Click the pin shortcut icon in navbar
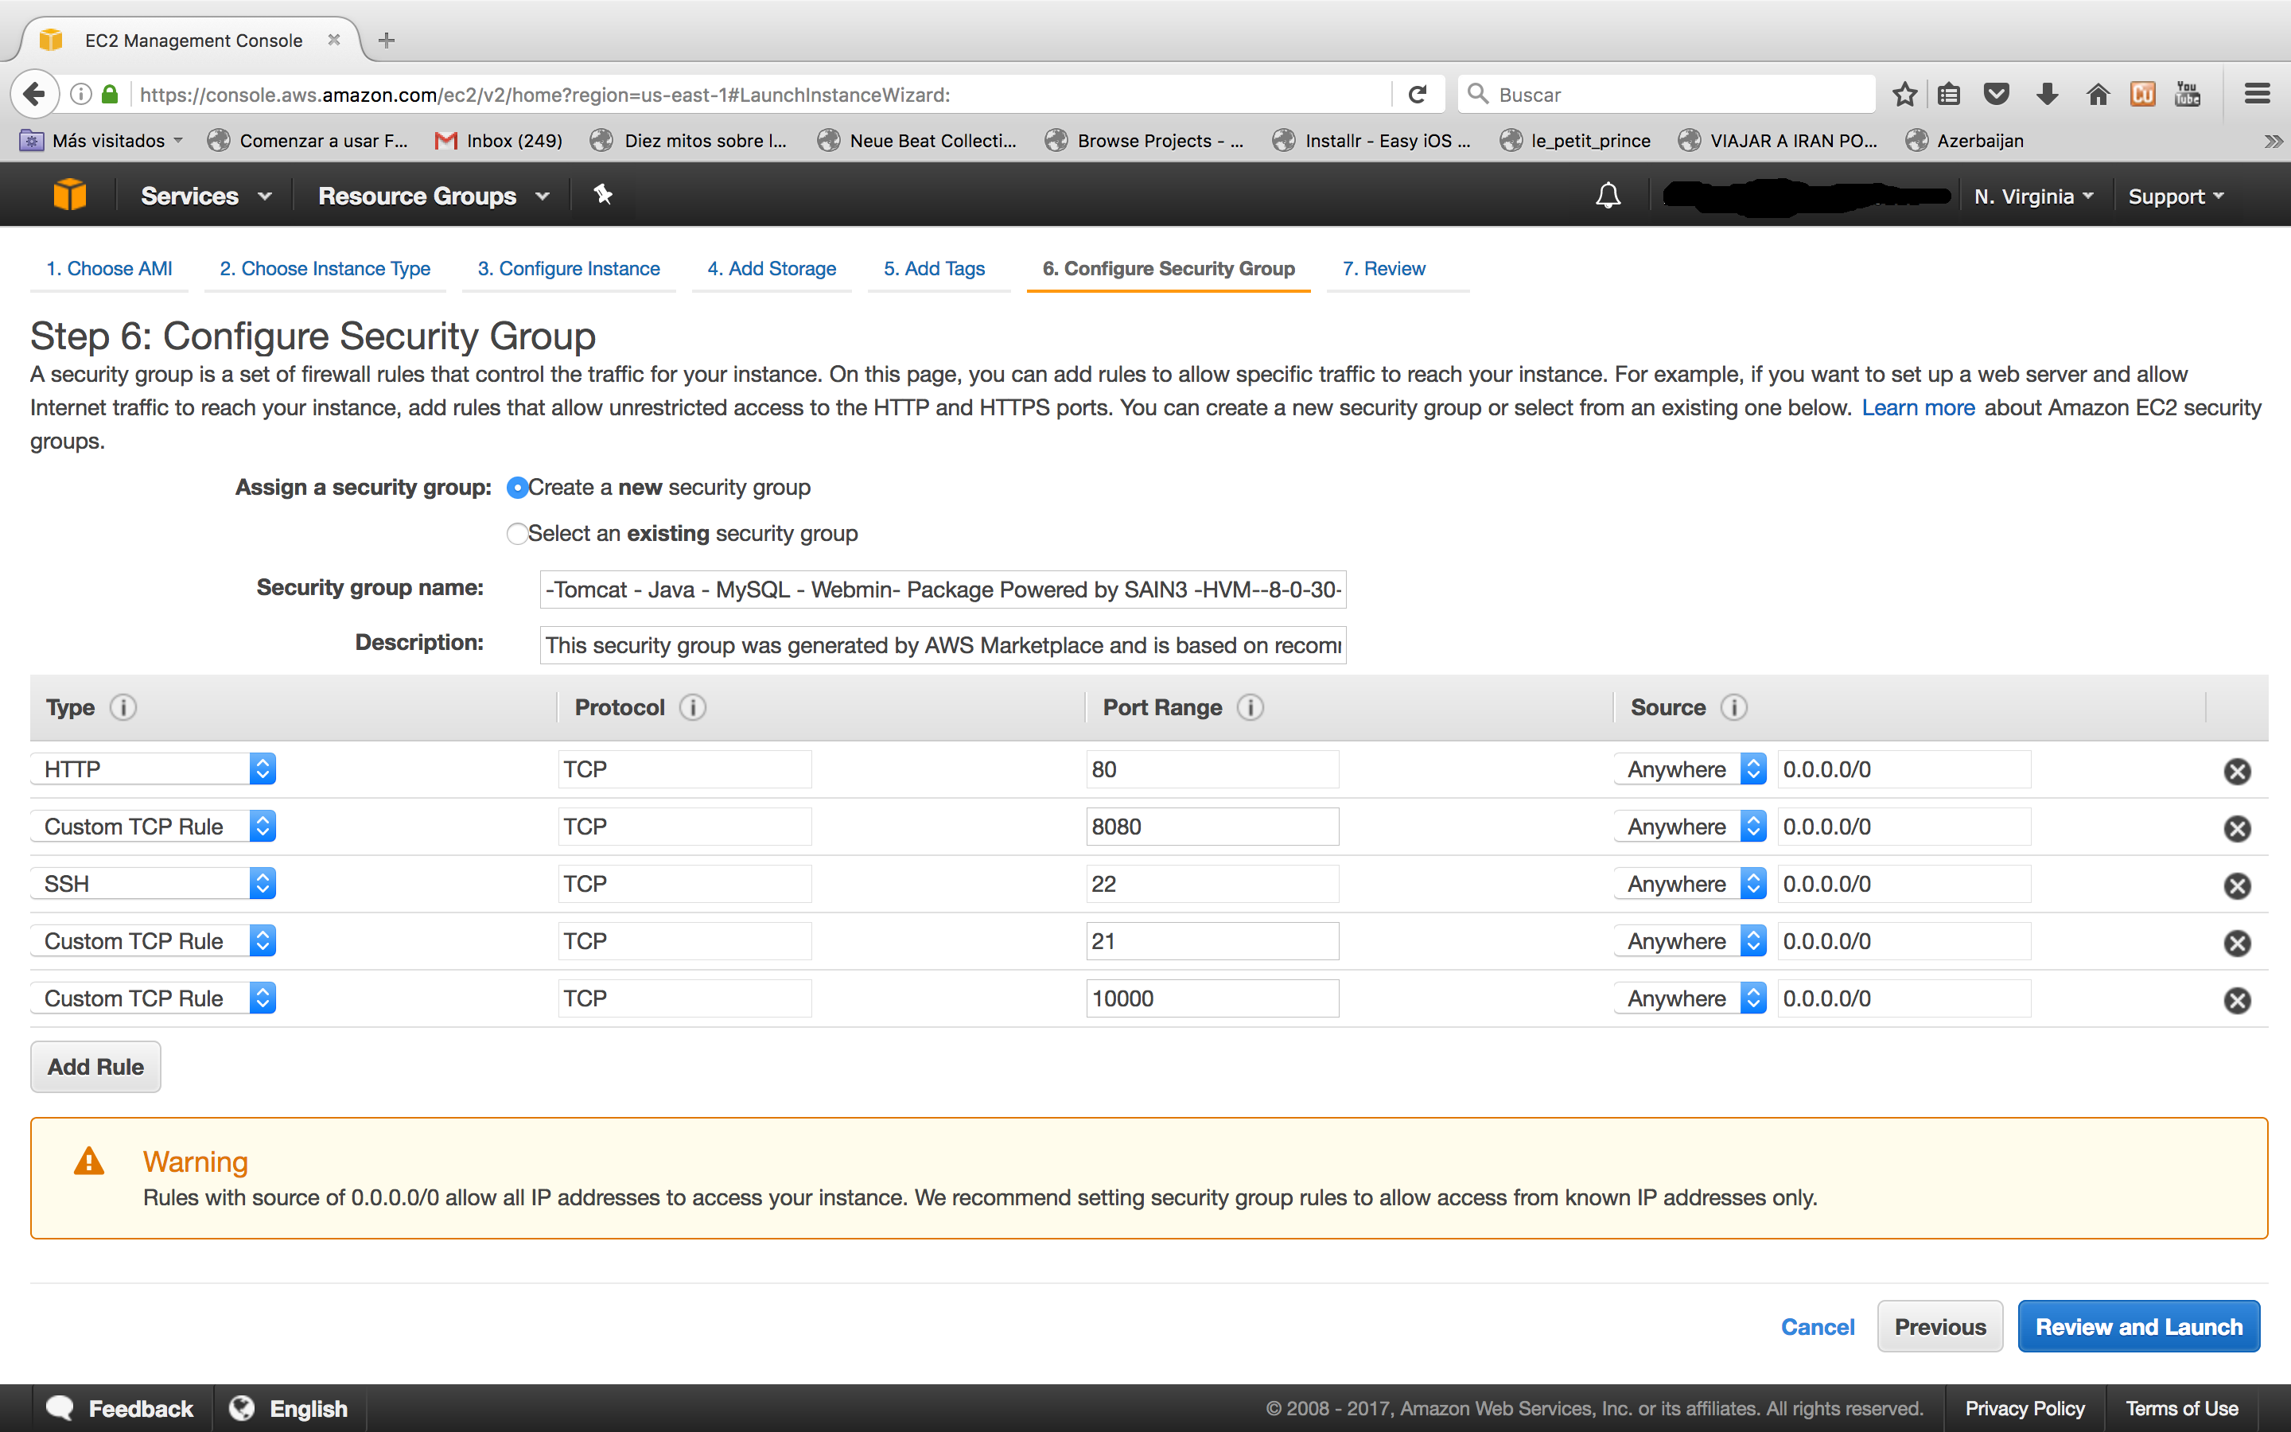 click(x=603, y=195)
